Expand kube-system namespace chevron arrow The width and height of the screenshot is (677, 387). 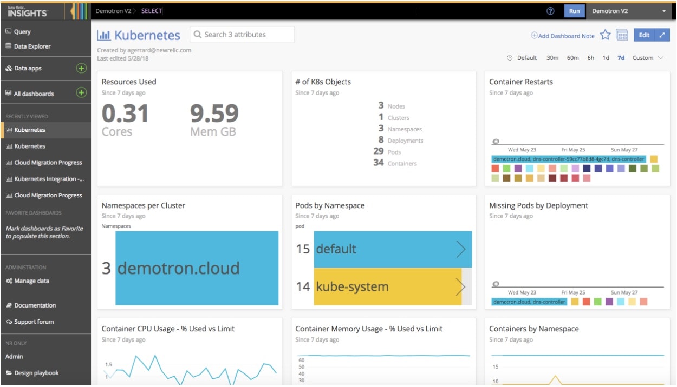coord(460,287)
